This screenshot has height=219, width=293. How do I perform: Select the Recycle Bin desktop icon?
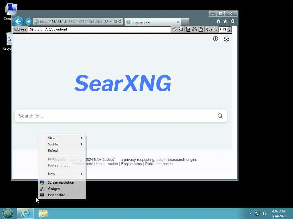pyautogui.click(x=8, y=41)
